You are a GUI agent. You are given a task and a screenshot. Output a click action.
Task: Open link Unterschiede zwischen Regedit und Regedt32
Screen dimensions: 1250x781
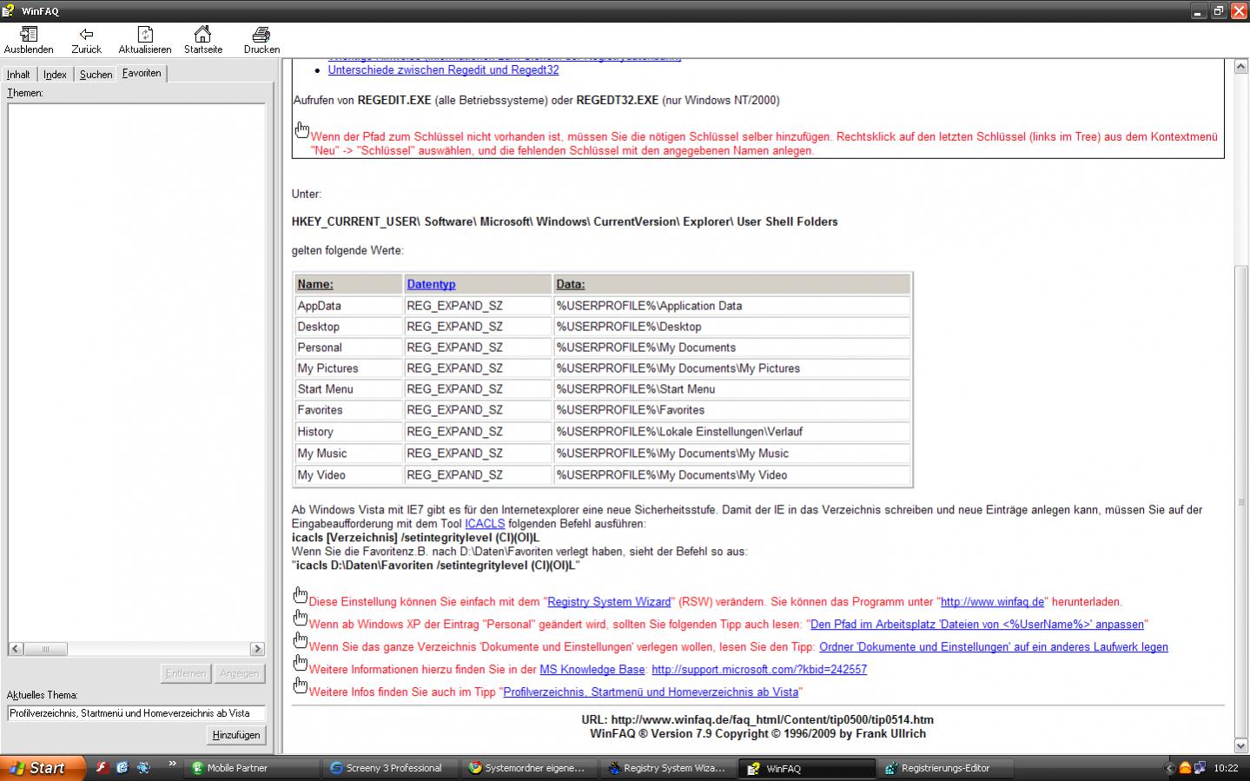443,69
